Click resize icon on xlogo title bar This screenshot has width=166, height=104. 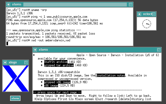click(26, 62)
